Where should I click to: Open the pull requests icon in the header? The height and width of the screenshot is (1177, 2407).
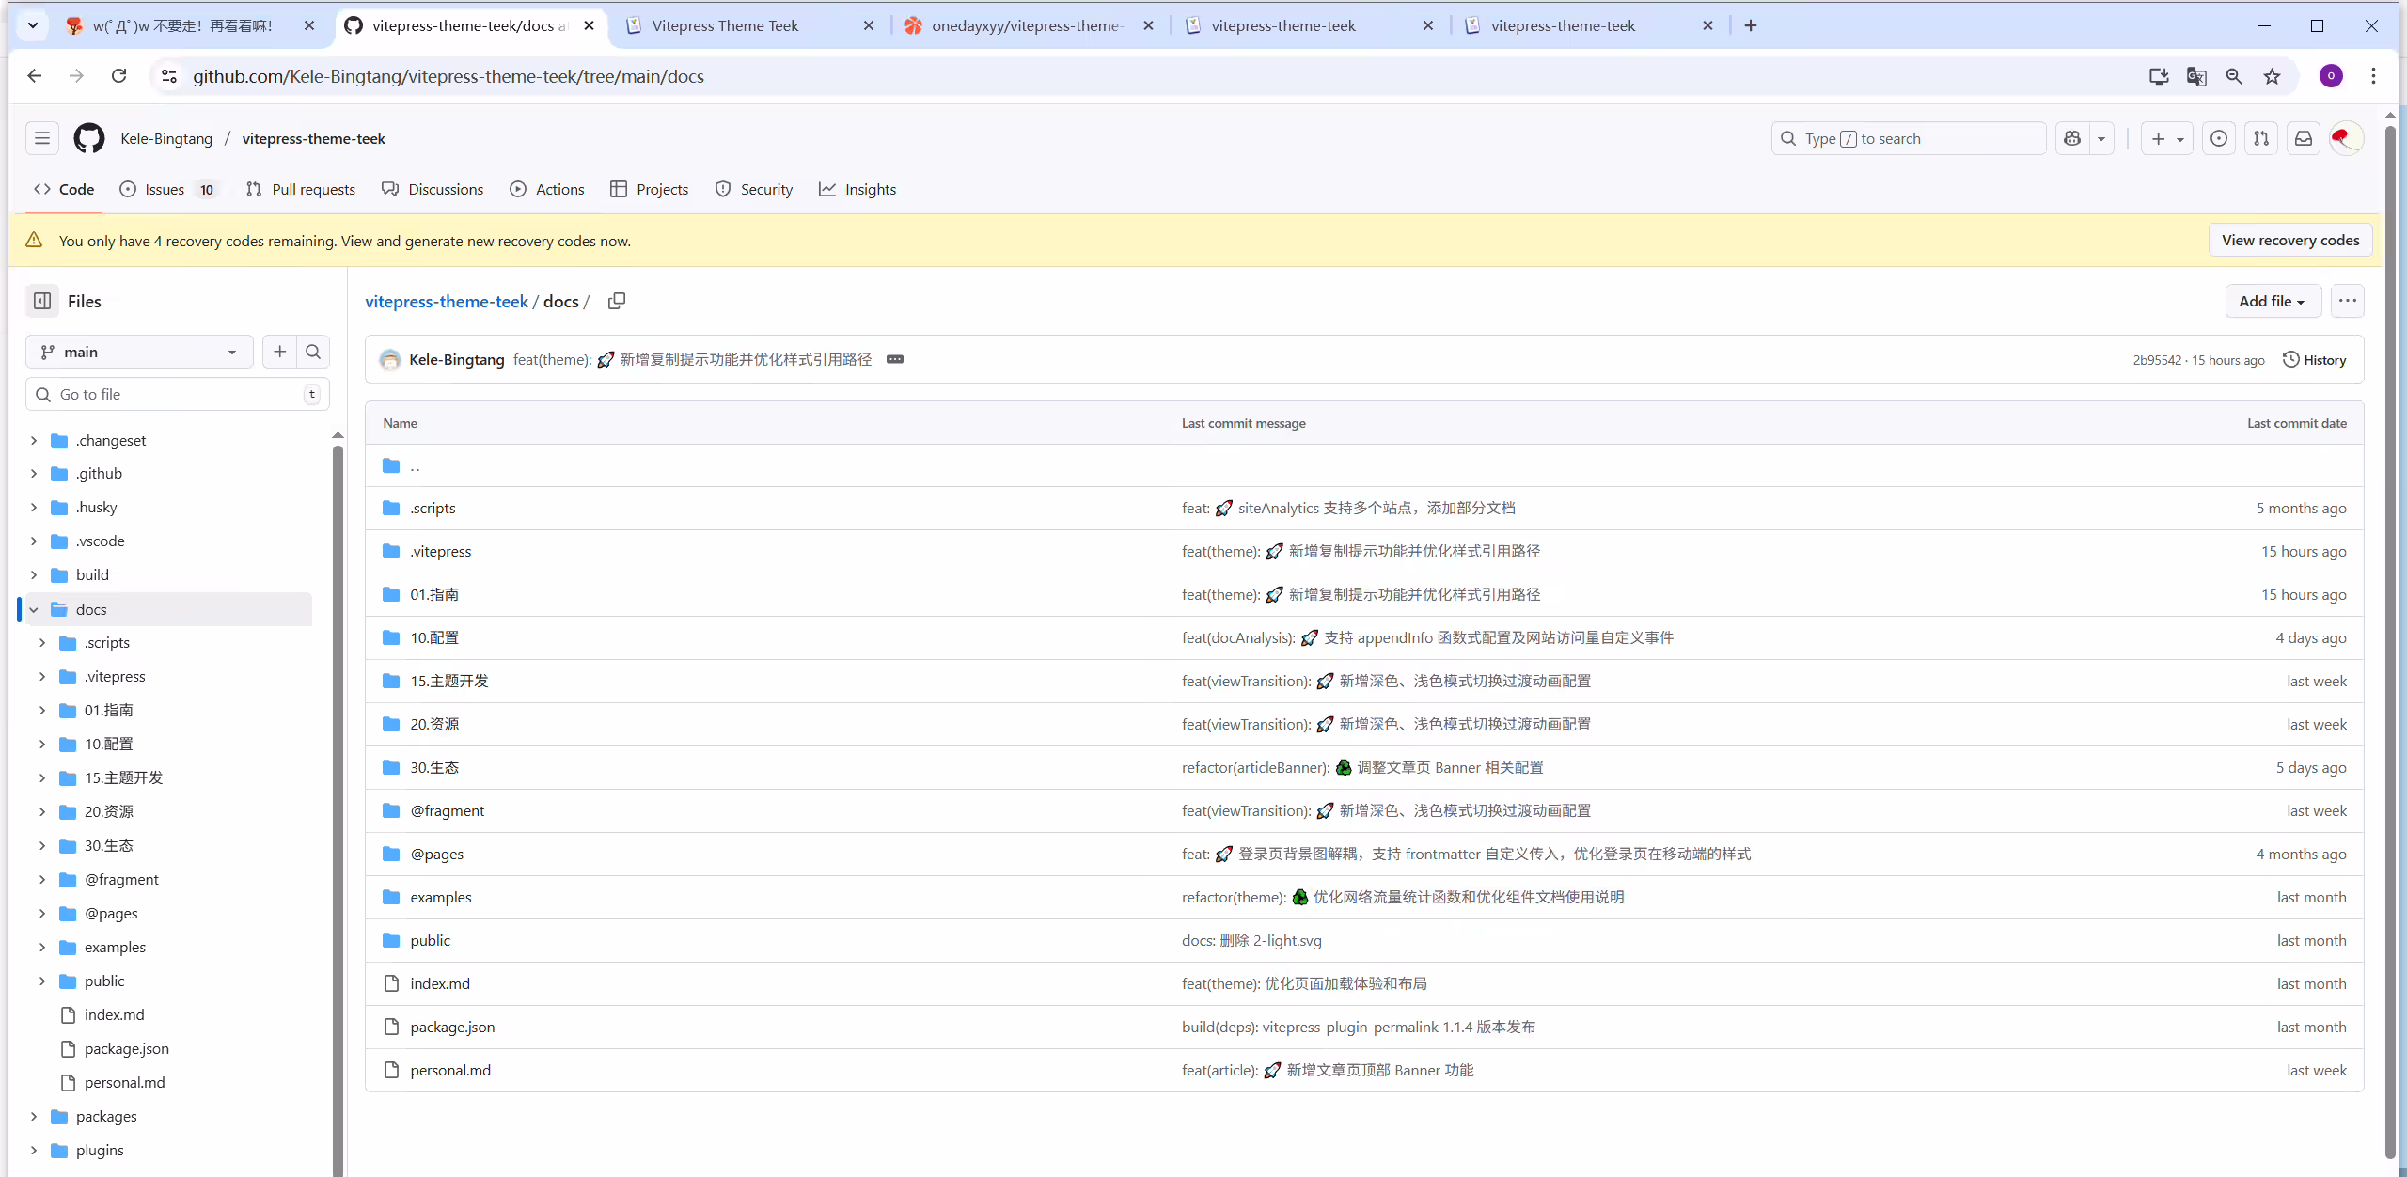point(2261,138)
